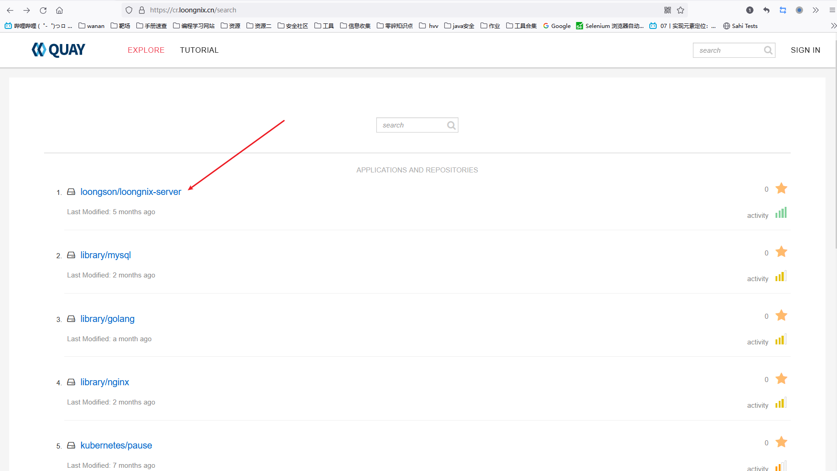Screen dimensions: 837x471
Task: Click the repository icon beside library/golang
Action: [x=71, y=319]
